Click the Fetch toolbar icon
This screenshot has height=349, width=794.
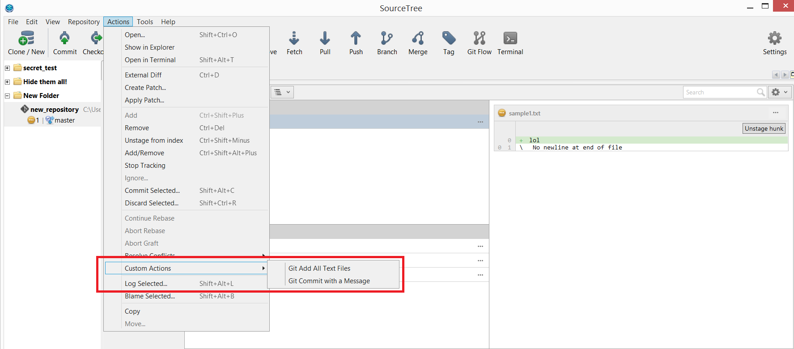point(294,38)
